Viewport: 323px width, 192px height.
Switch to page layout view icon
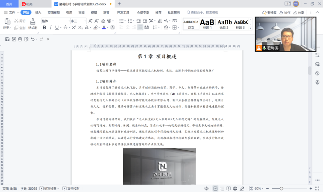point(215,189)
